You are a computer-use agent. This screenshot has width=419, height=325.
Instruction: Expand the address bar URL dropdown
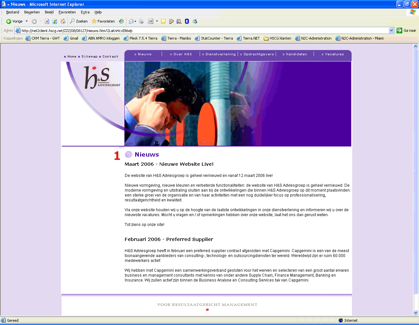coord(391,30)
